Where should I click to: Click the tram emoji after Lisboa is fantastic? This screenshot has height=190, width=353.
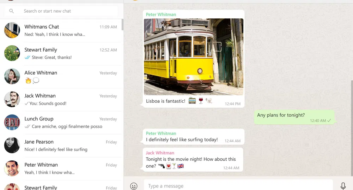tap(192, 101)
